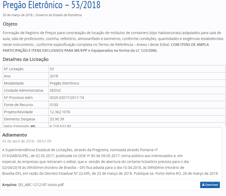This screenshot has width=226, height=196.
Task: Click the SEDUC cell in the table
Action: [x=56, y=90]
